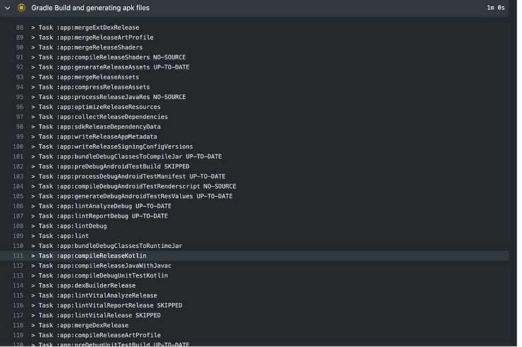Click the collectReleaseDependencies task line
Viewport: 522px width, 347px height.
point(99,117)
